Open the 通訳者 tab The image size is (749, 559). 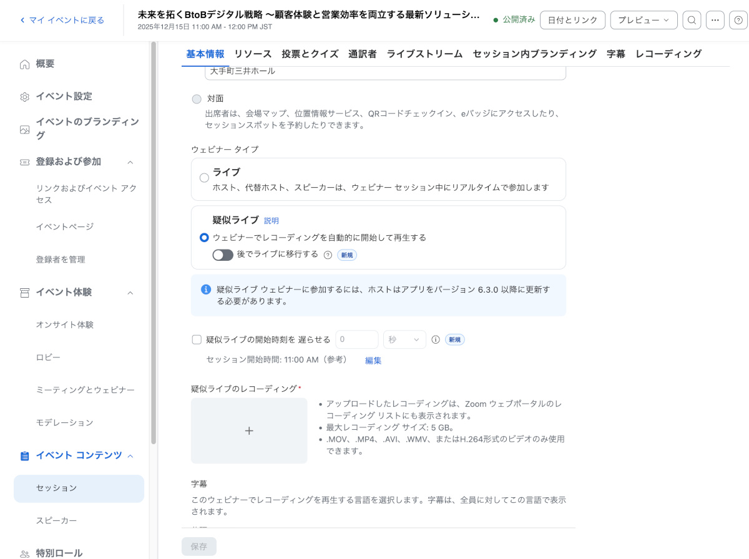tap(363, 54)
